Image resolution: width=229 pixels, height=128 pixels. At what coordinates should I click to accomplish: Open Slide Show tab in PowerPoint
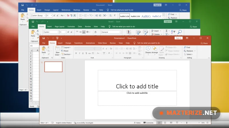click(x=102, y=43)
